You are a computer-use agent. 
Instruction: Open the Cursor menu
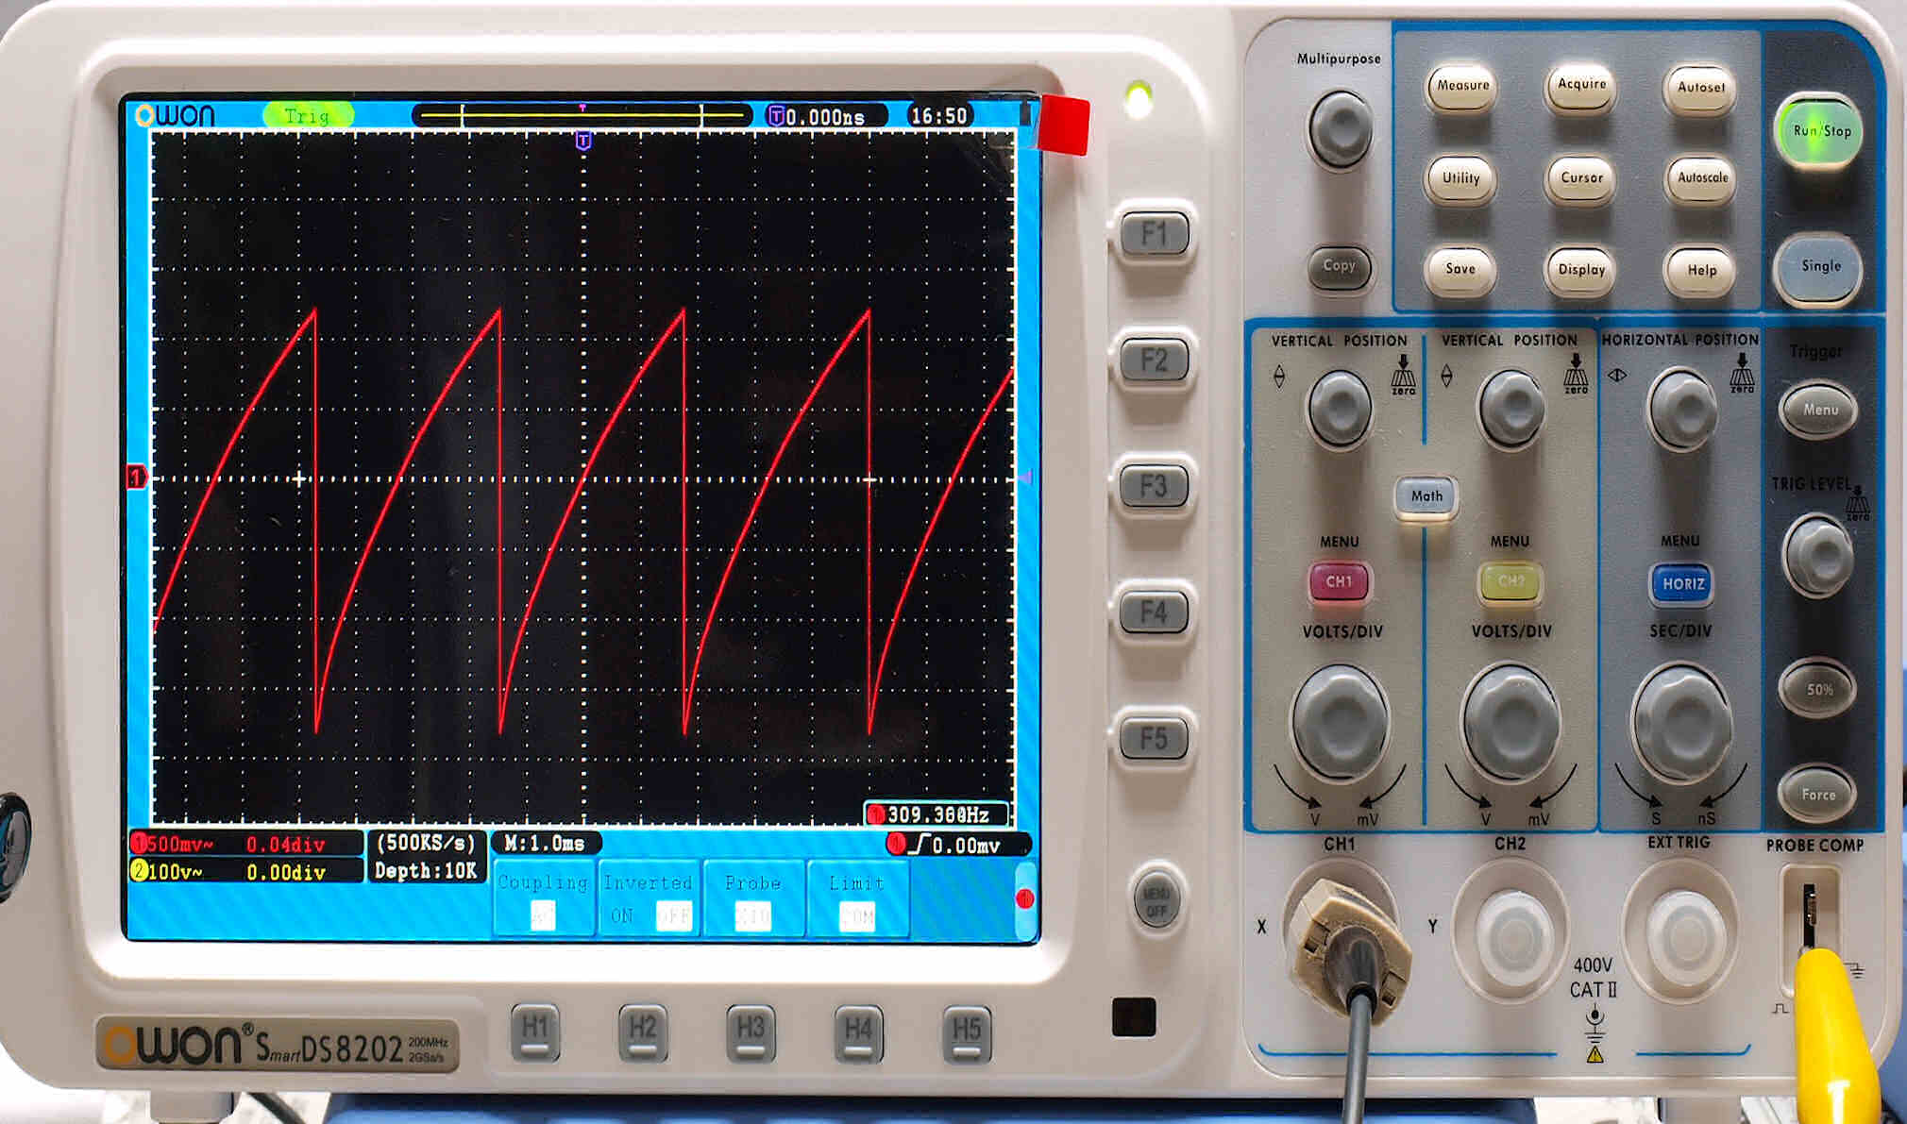click(x=1581, y=178)
